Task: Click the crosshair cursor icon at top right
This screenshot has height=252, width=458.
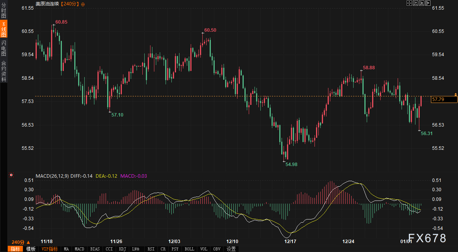Action: pyautogui.click(x=409, y=3)
